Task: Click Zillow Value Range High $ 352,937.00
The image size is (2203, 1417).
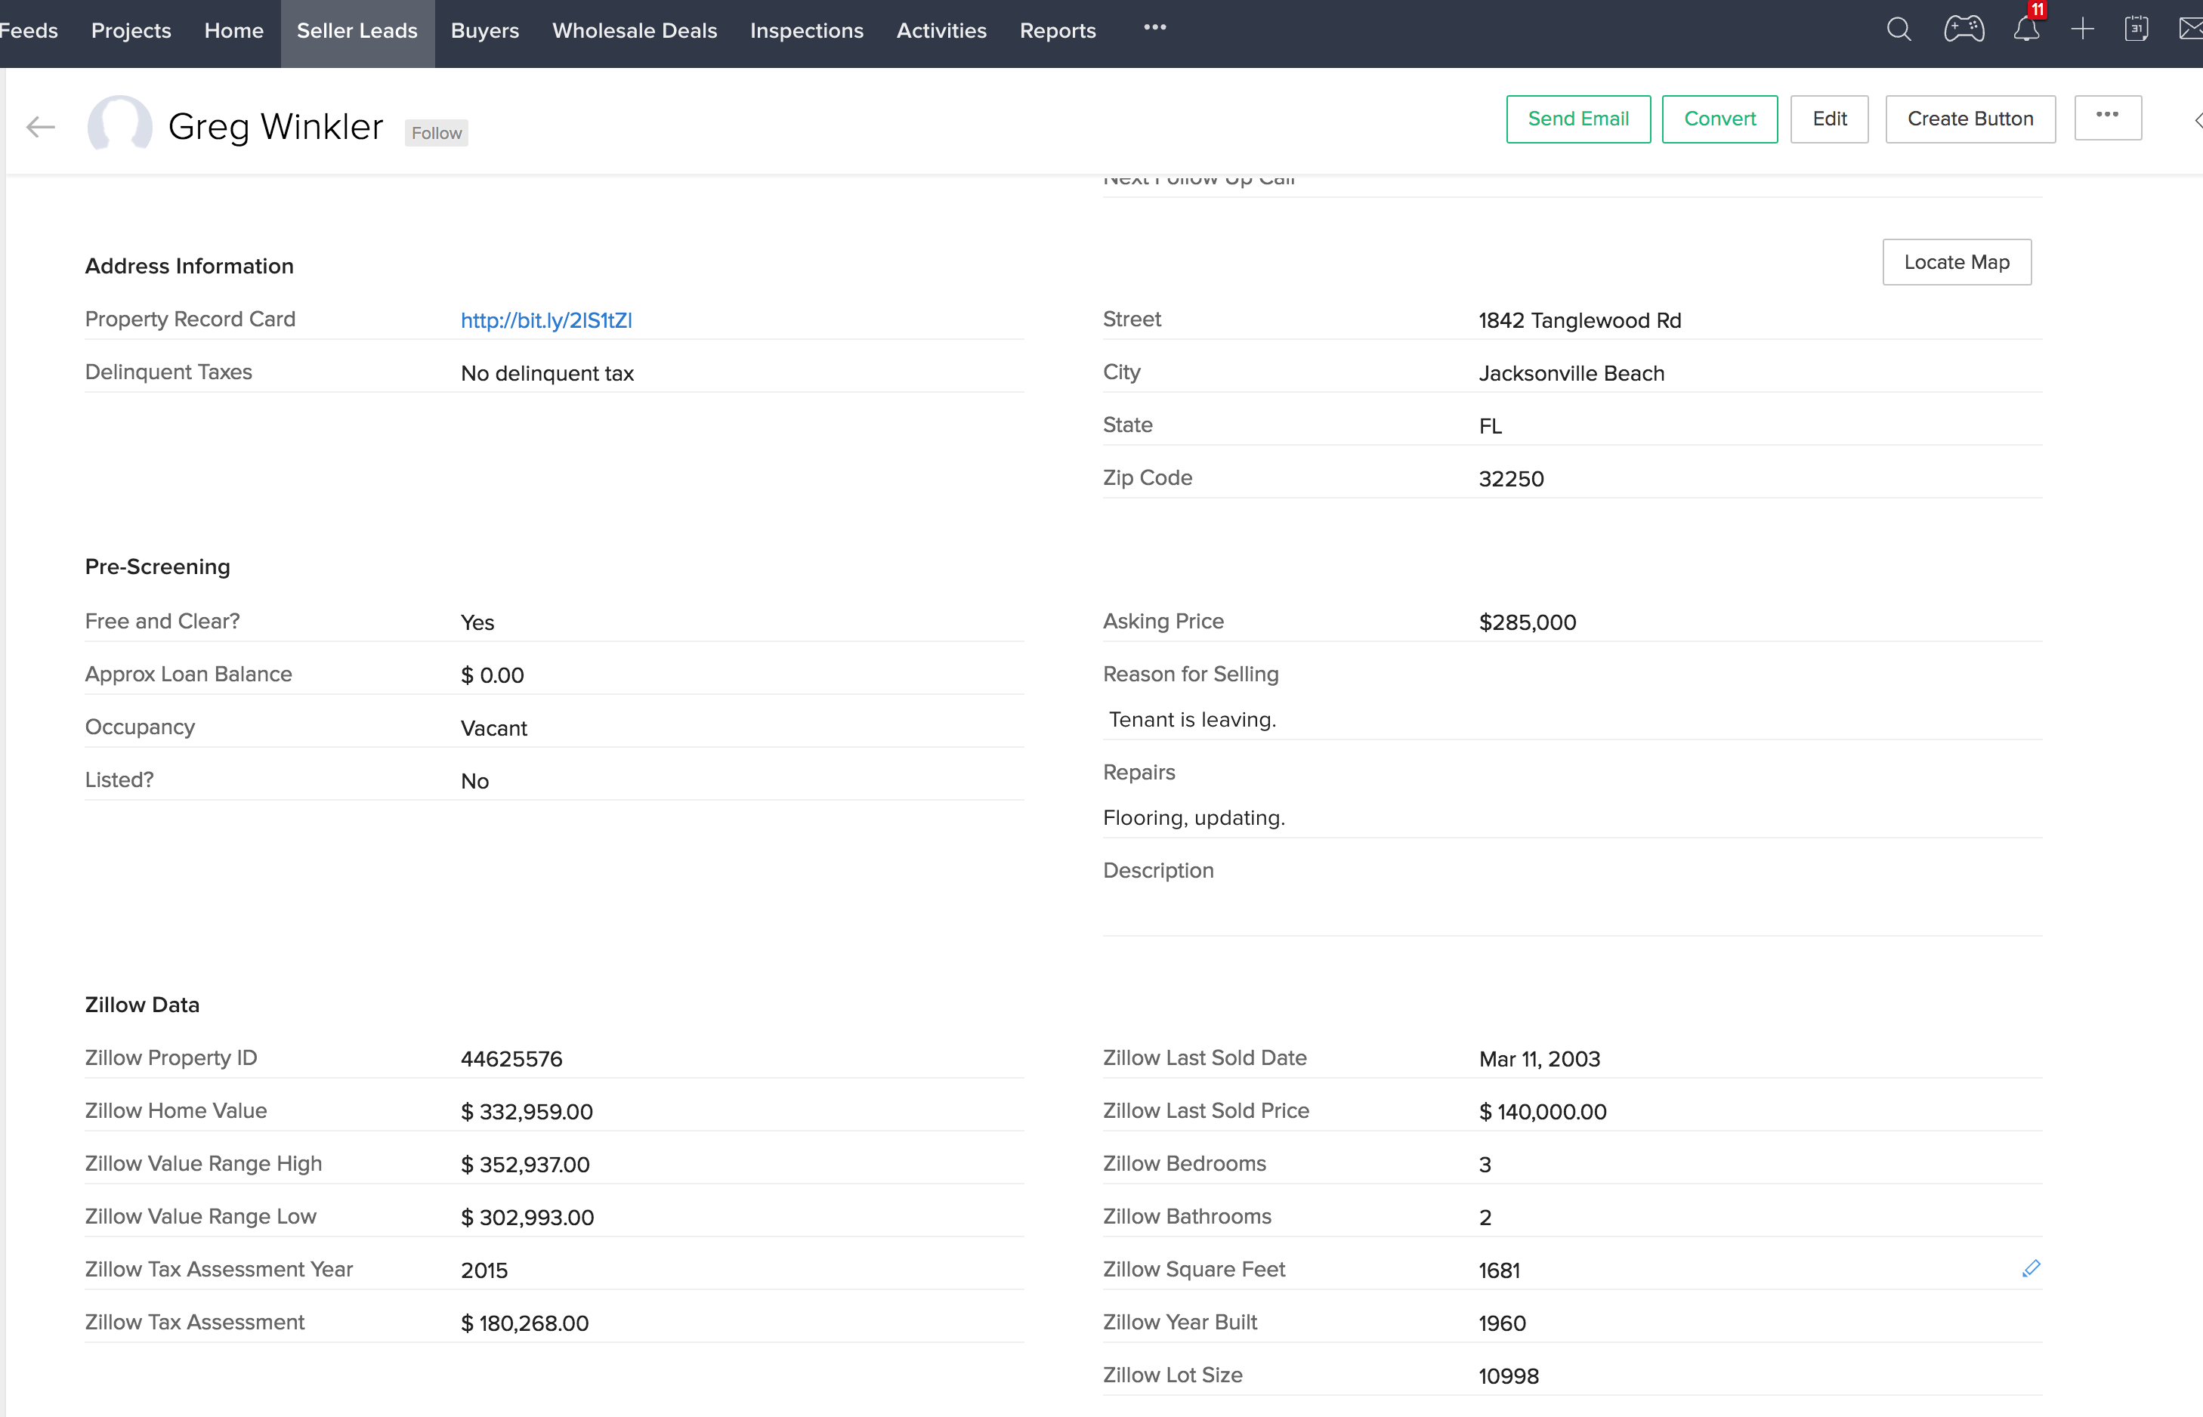Action: point(524,1165)
